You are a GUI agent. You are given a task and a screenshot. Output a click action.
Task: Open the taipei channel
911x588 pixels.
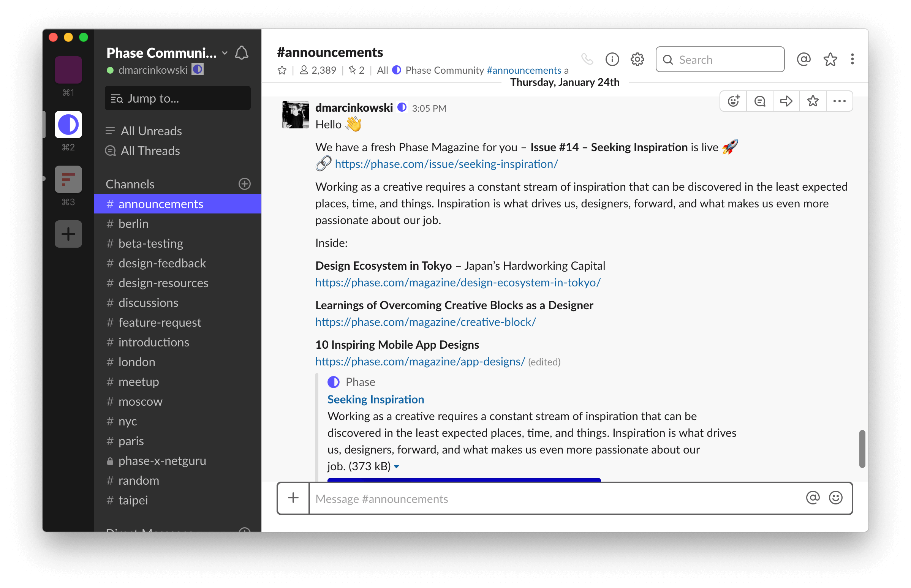tap(177, 500)
